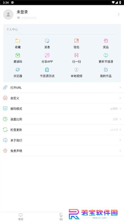Open the 打开URL menu entry

[62, 88]
